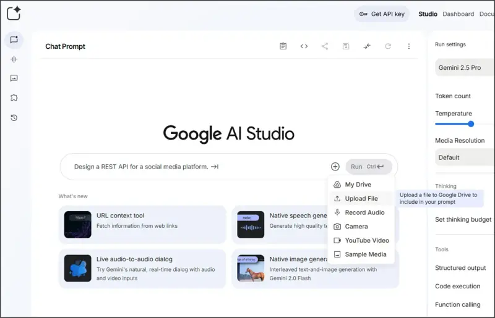Image resolution: width=495 pixels, height=318 pixels.
Task: Click the microphone icon in menu
Action: pos(337,212)
